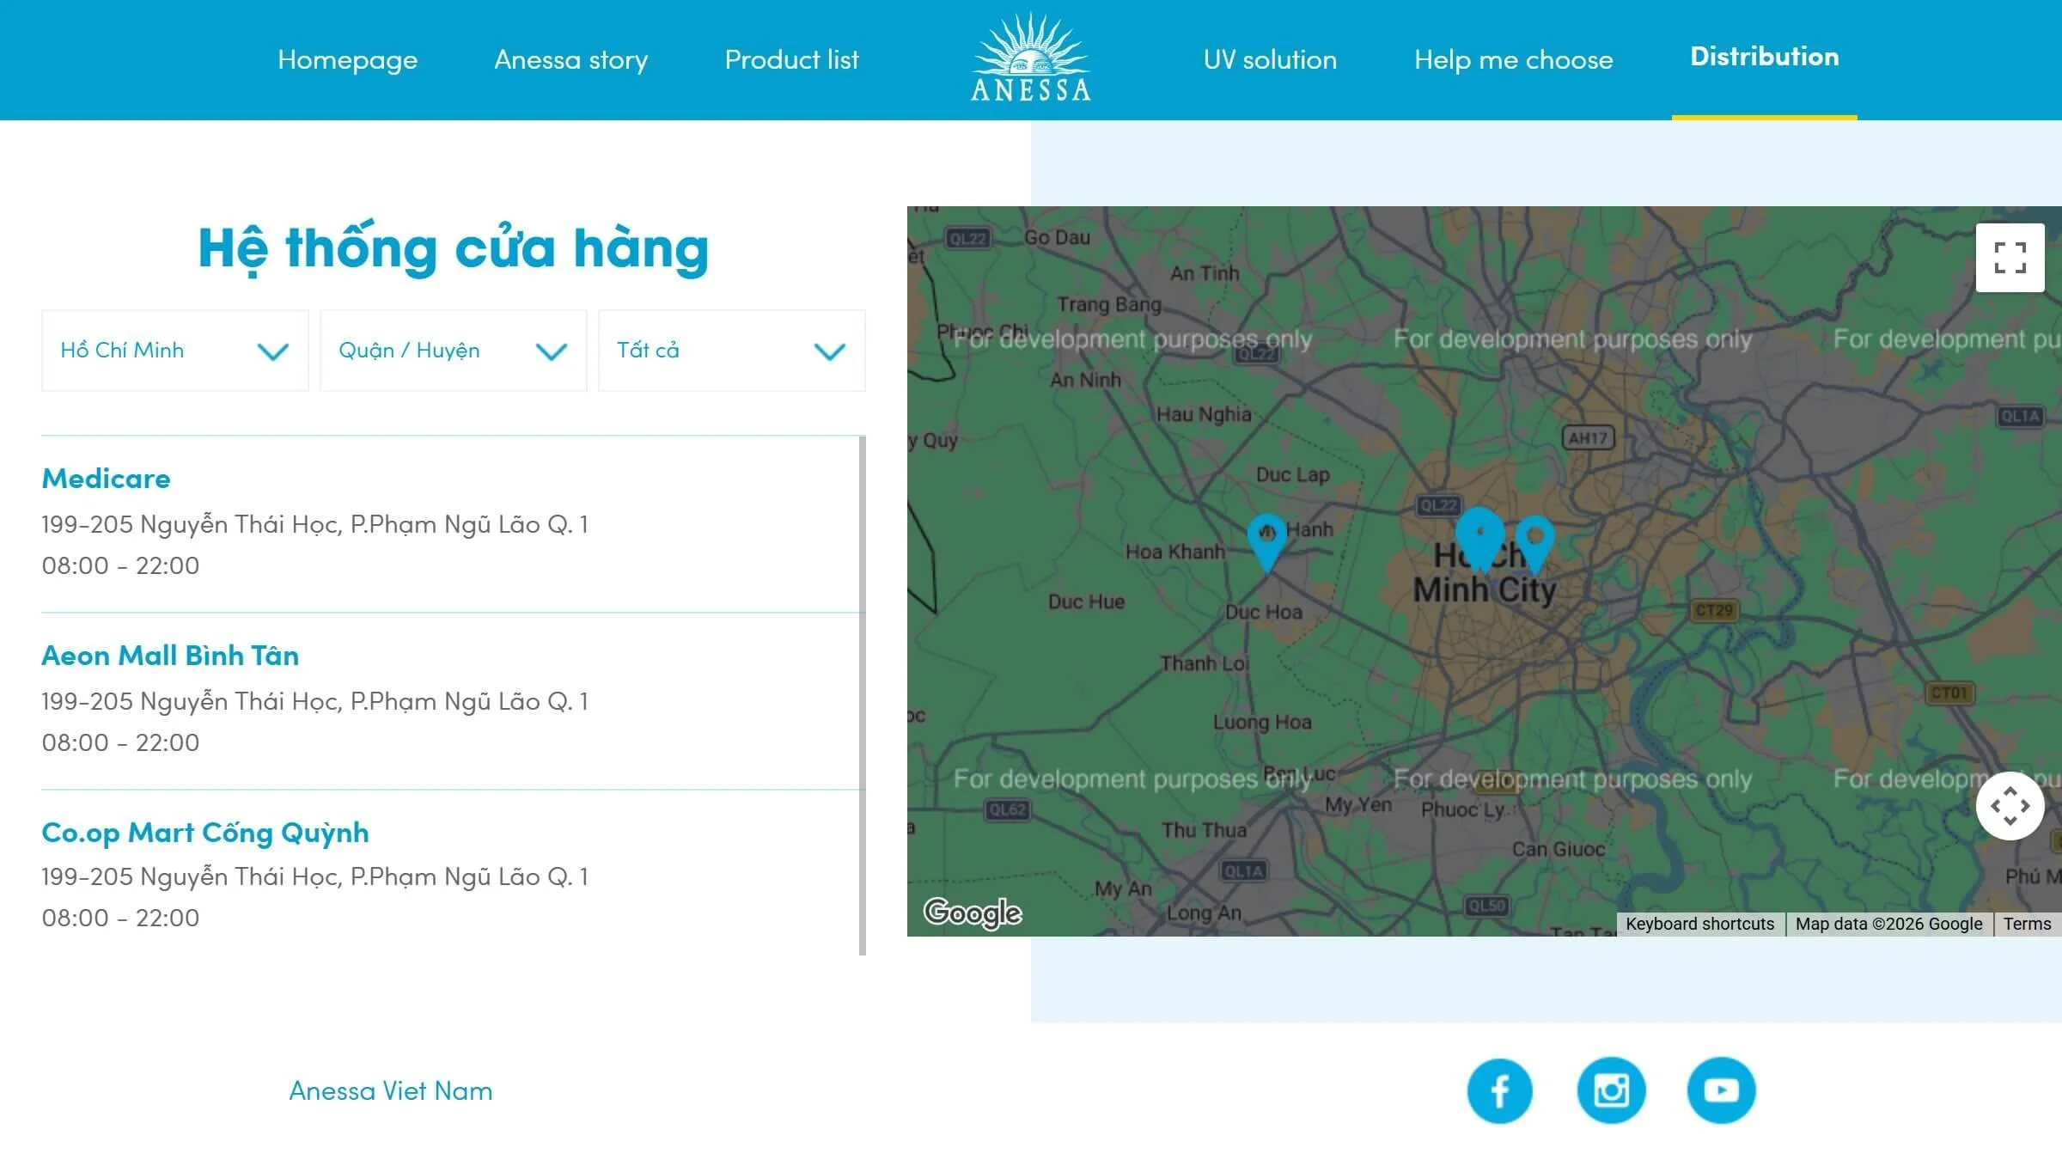Image resolution: width=2062 pixels, height=1160 pixels.
Task: Select the map pin near Hoa Khanh
Action: 1266,542
